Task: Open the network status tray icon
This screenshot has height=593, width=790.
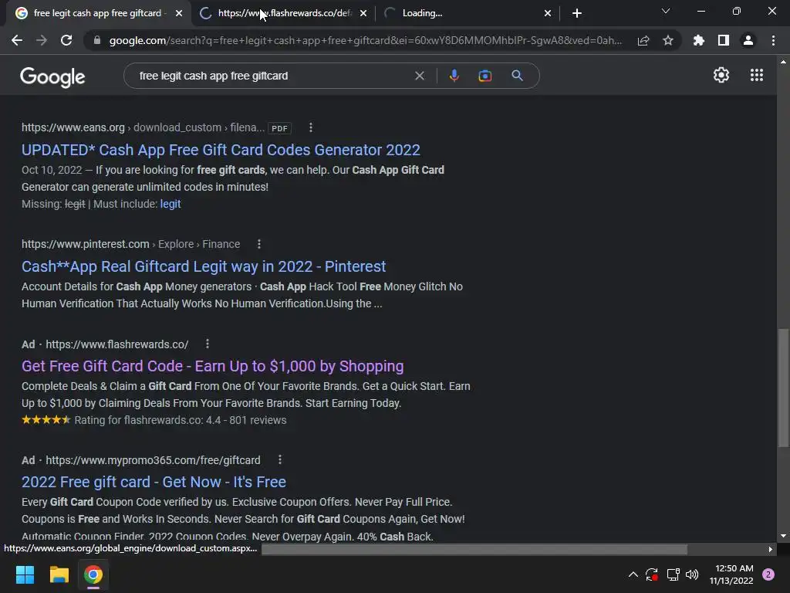Action: tap(673, 574)
